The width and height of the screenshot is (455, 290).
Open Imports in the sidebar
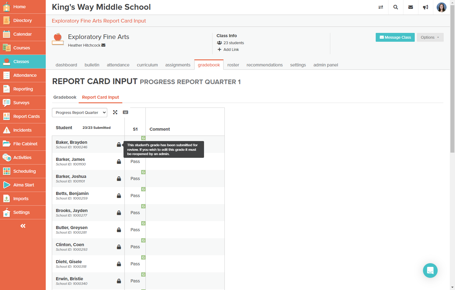click(23, 199)
